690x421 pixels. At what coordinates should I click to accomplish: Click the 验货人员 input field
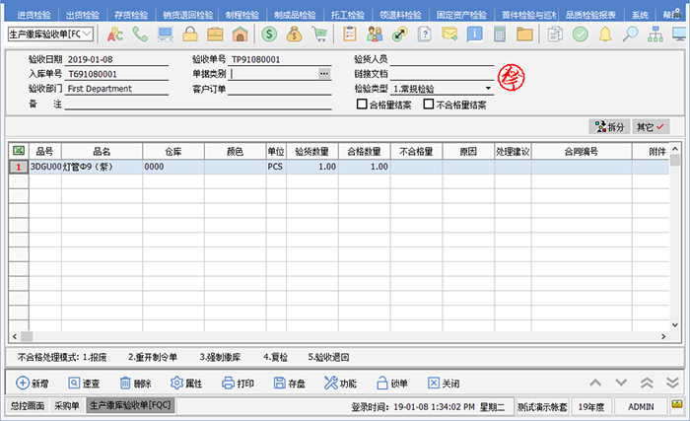(442, 59)
